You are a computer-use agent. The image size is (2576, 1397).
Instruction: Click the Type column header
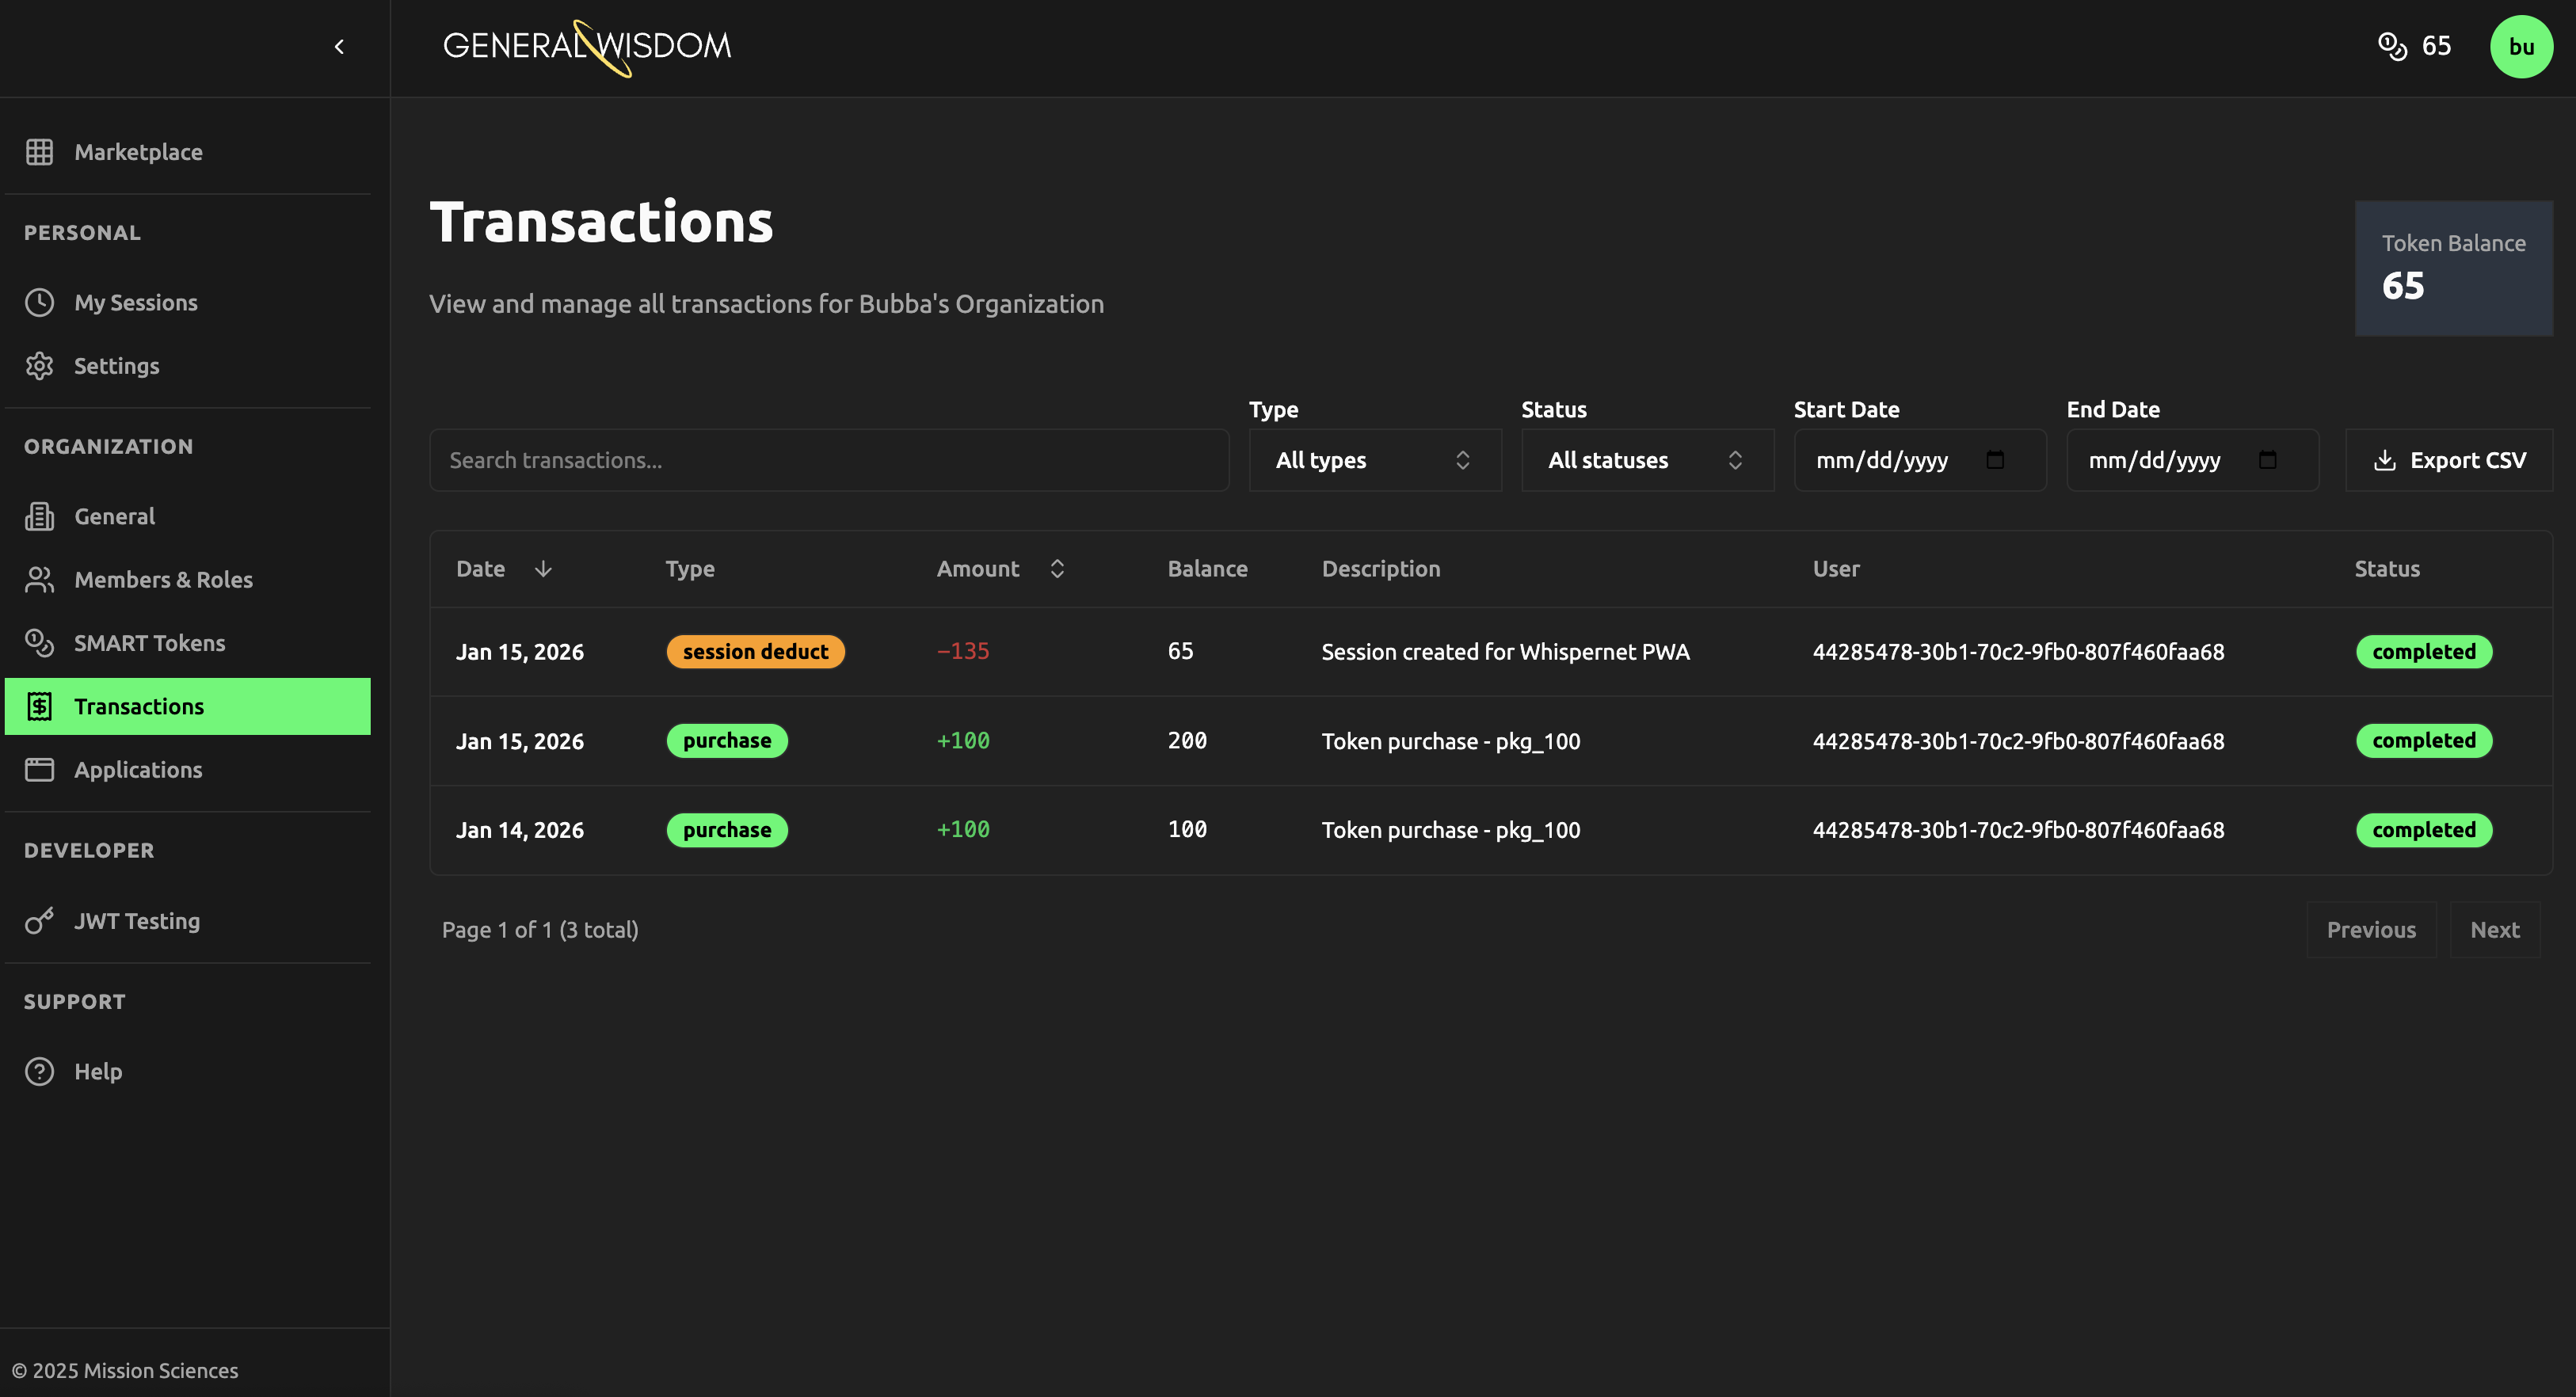(690, 569)
